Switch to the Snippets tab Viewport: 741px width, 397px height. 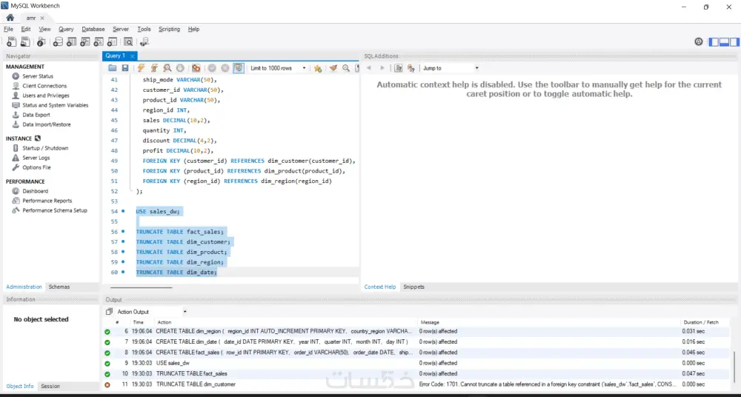(414, 287)
